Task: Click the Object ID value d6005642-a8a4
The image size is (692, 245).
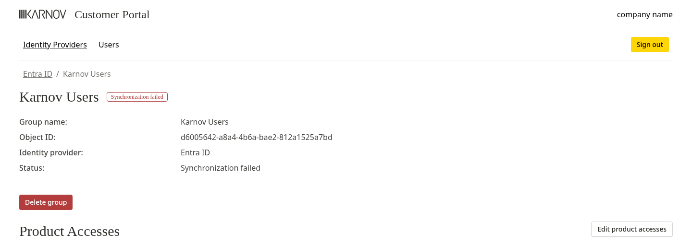Action: click(257, 137)
